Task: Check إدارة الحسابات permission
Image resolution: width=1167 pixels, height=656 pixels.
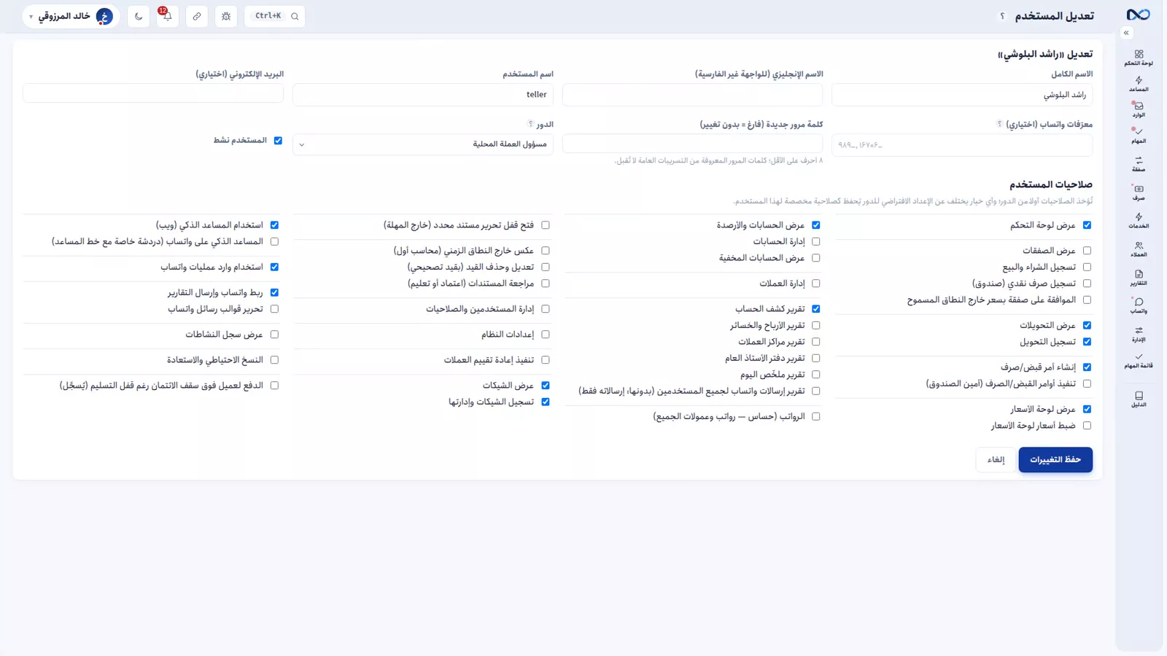Action: [x=815, y=242]
